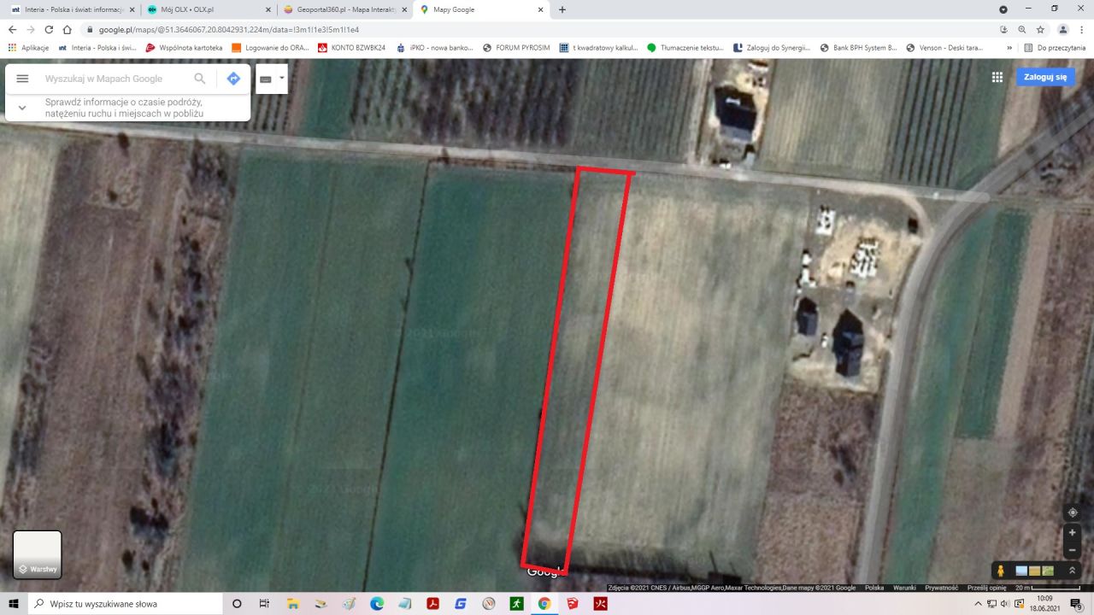Open the Google Maps hamburger menu
This screenshot has height=615, width=1094.
(22, 79)
